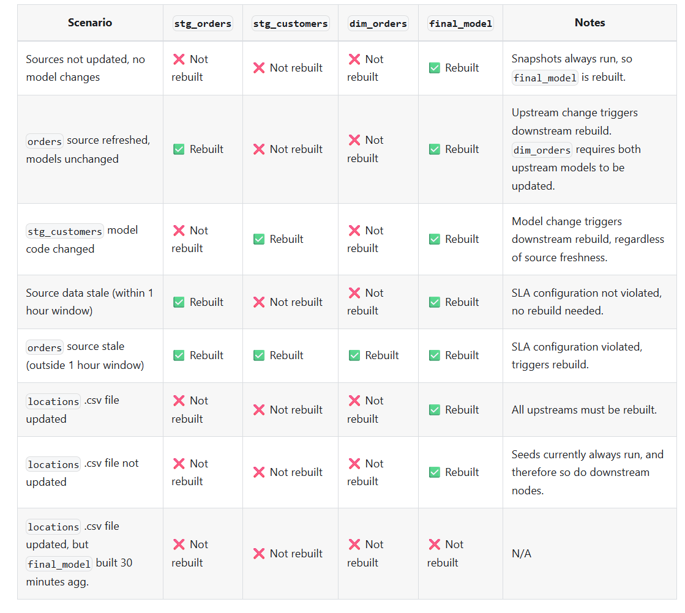Click green check for final_model in first row

pos(435,68)
